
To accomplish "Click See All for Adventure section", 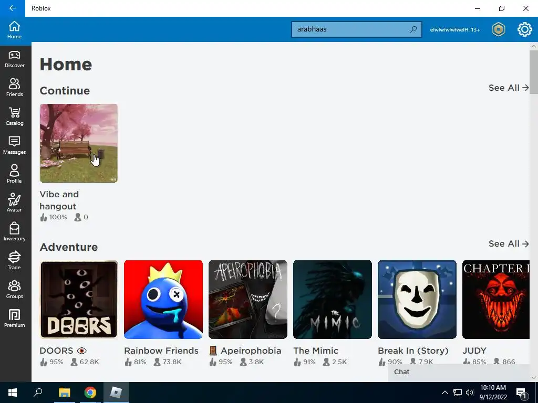I will [509, 243].
